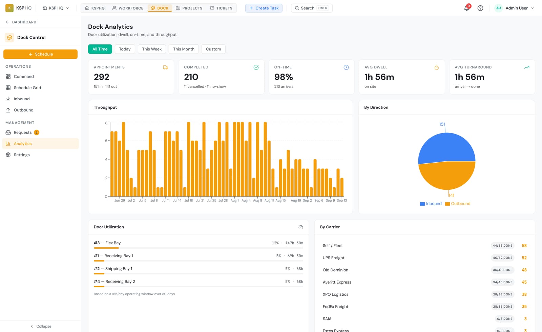Open the notifications bell
This screenshot has height=332, width=542.
(467, 8)
